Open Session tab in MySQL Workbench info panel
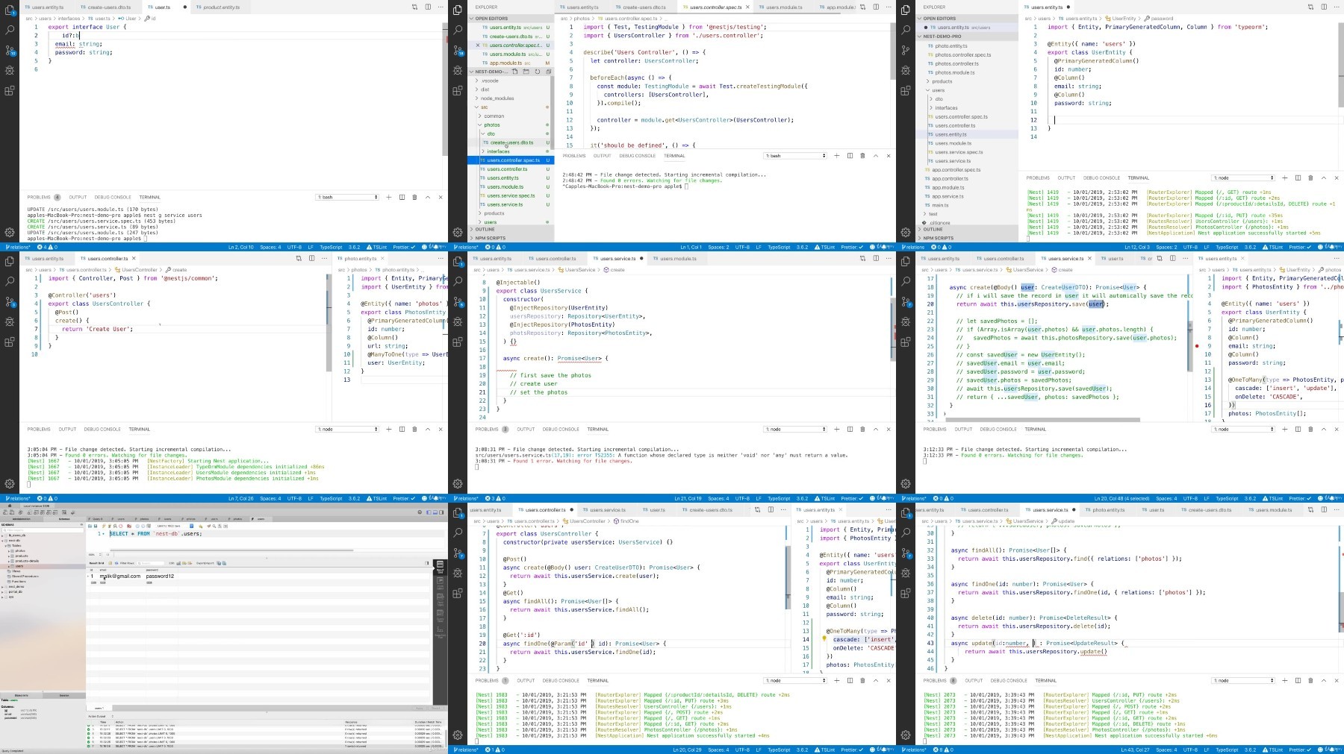The image size is (1344, 754). click(x=64, y=695)
